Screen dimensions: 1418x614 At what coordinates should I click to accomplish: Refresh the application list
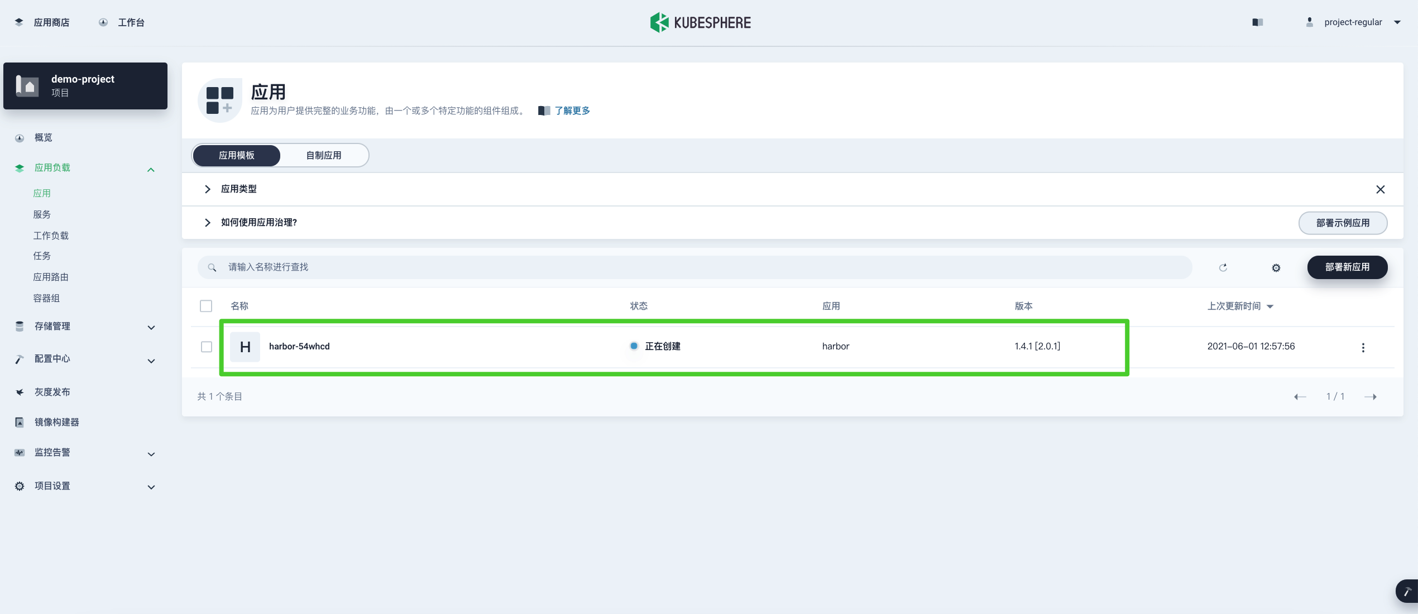click(1223, 267)
